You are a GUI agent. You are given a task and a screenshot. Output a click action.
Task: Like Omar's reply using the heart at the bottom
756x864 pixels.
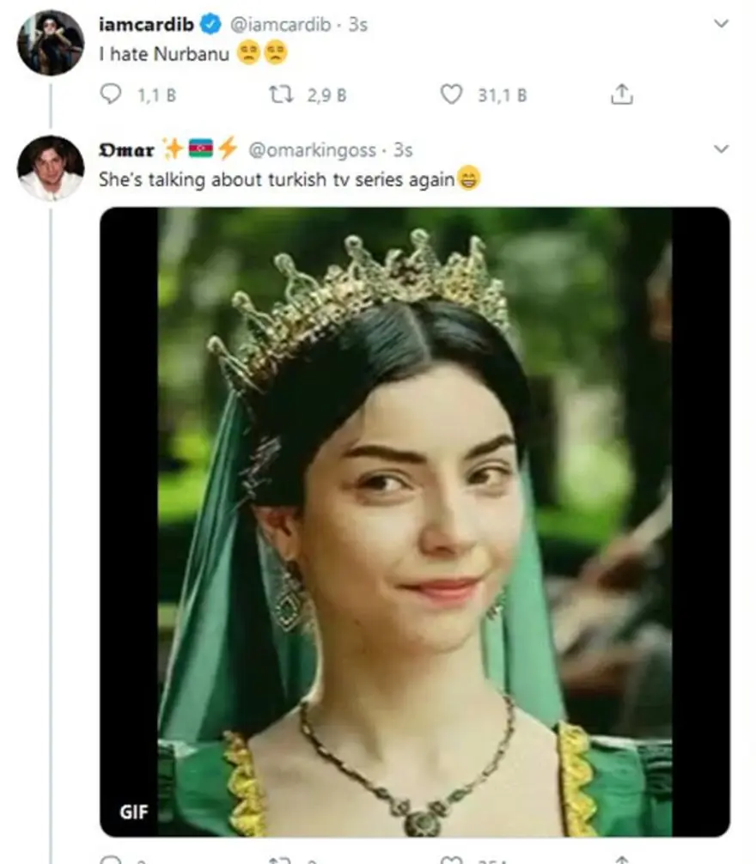(451, 860)
